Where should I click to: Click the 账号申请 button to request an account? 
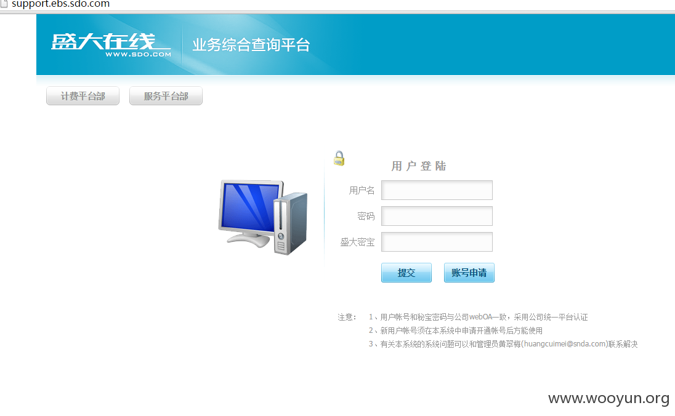tap(469, 273)
